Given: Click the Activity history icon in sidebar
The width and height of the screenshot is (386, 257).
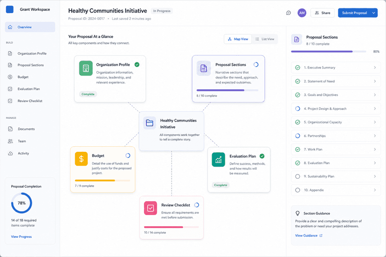Looking at the screenshot, I should [x=10, y=153].
